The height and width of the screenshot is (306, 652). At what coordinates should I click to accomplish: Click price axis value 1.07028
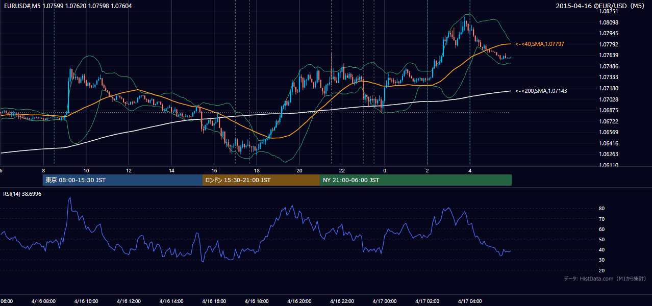[609, 100]
